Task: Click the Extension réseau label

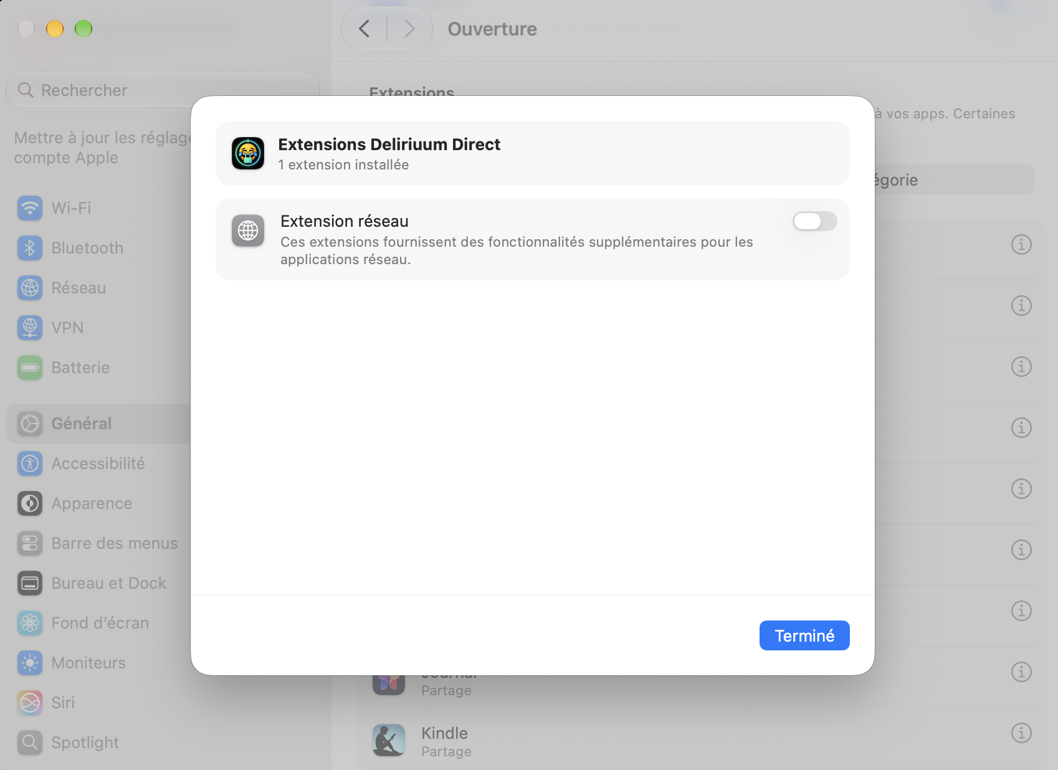Action: click(344, 221)
